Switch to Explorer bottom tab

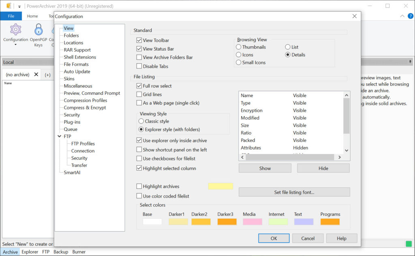pyautogui.click(x=30, y=252)
